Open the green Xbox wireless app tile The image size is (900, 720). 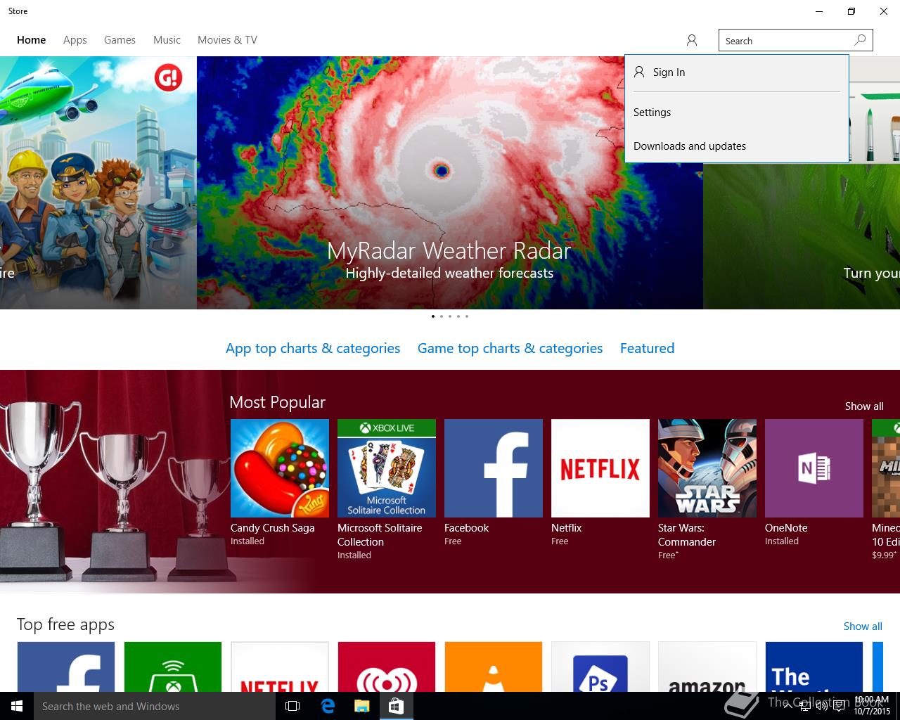[173, 667]
